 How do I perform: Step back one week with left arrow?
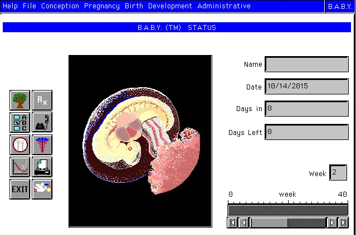click(243, 223)
